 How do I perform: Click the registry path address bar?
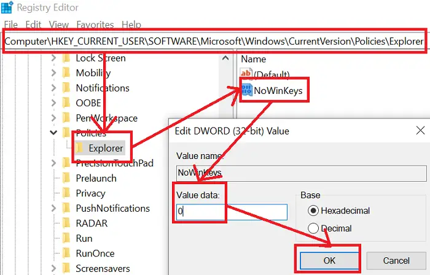point(214,41)
